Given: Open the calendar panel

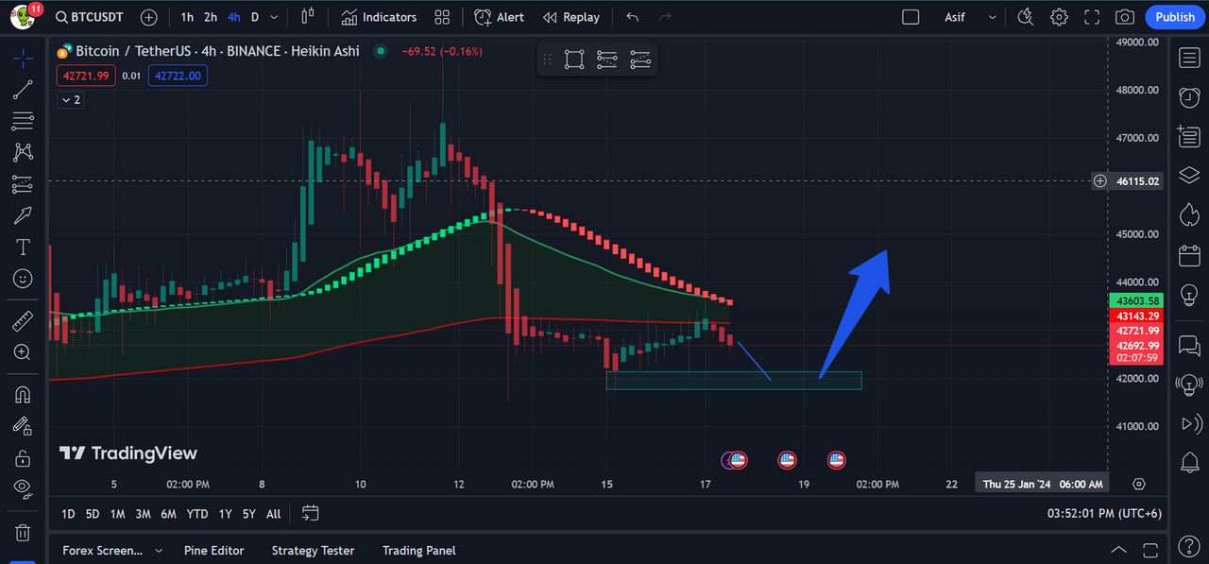Looking at the screenshot, I should coord(1189,255).
